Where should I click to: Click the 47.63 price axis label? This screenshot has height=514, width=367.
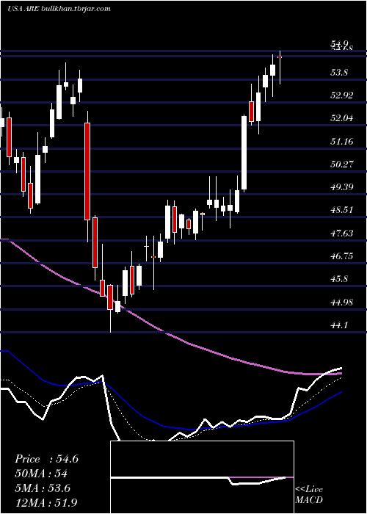tap(342, 233)
